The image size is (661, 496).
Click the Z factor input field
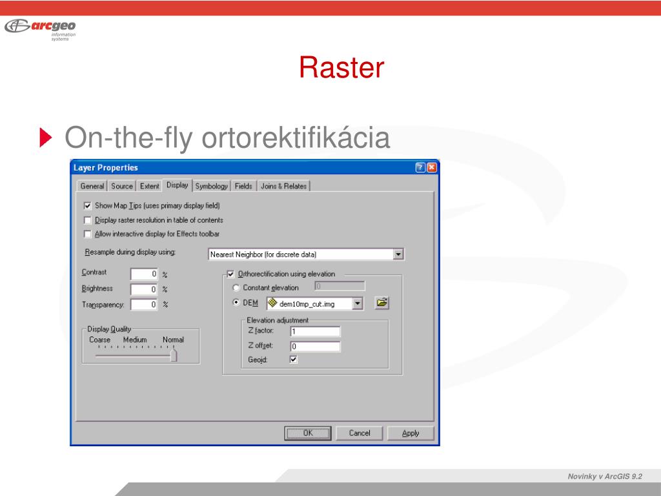pos(315,331)
